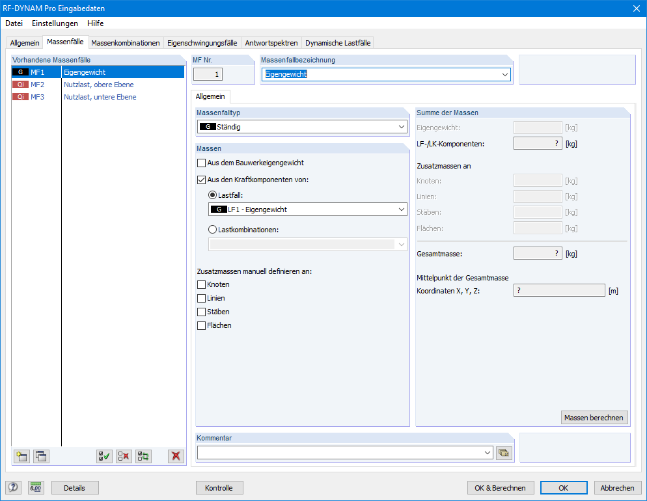Open the Hilfe menu
This screenshot has width=647, height=501.
(x=95, y=23)
